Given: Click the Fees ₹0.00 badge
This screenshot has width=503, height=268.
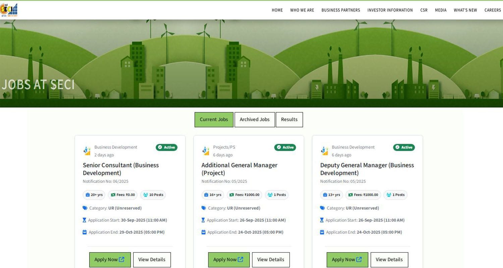Looking at the screenshot, I should coord(123,195).
